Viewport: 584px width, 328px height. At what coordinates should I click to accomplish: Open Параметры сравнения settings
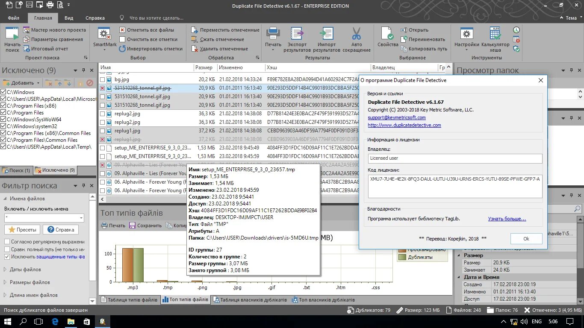point(53,39)
